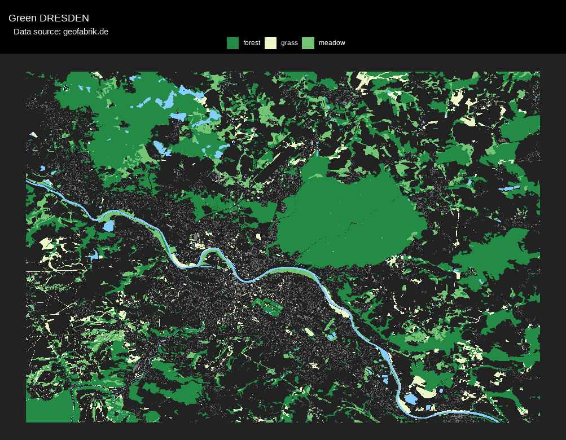Toggle the grass legend label
Screen dimensions: 566x440
pyautogui.click(x=289, y=43)
